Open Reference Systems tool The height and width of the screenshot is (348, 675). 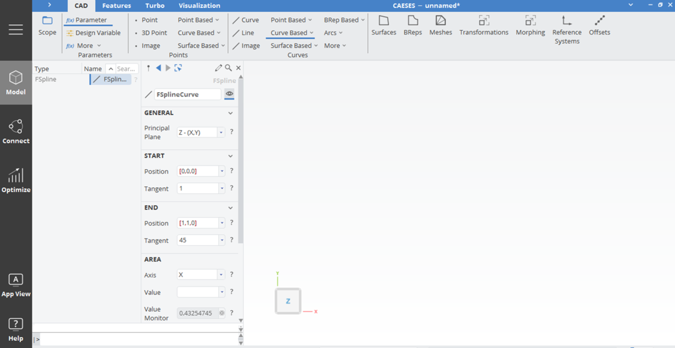(566, 30)
